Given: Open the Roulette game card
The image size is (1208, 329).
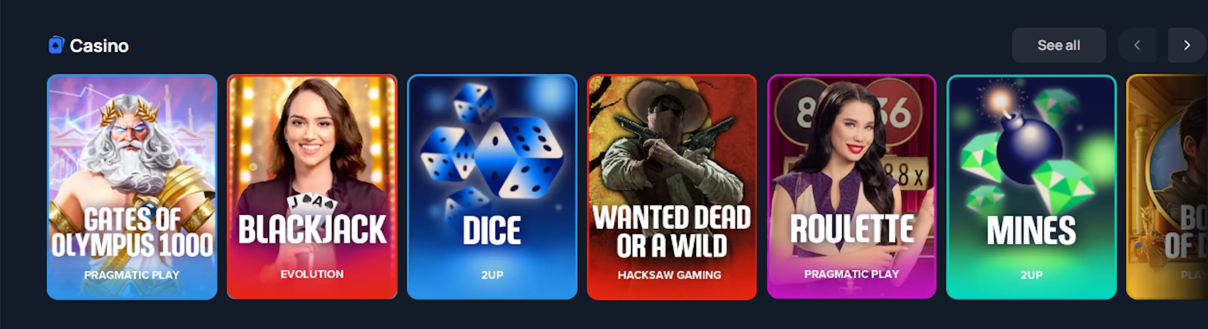Looking at the screenshot, I should pos(852,187).
